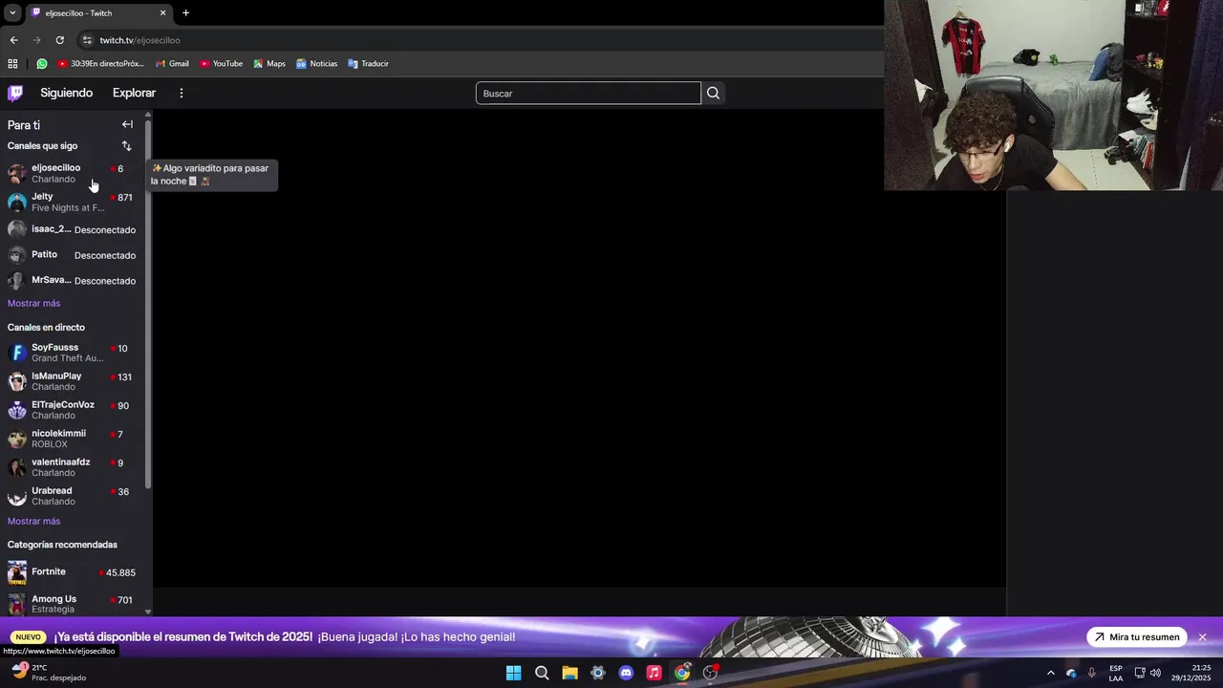1223x688 pixels.
Task: Click MrSava offline channel row
Action: (72, 281)
